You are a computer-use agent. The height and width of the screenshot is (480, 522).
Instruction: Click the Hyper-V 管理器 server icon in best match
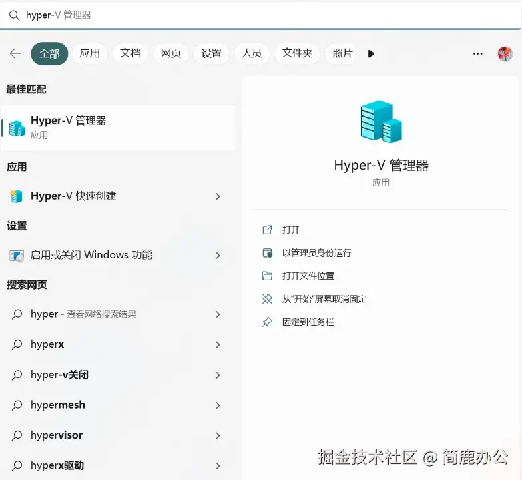click(x=17, y=128)
